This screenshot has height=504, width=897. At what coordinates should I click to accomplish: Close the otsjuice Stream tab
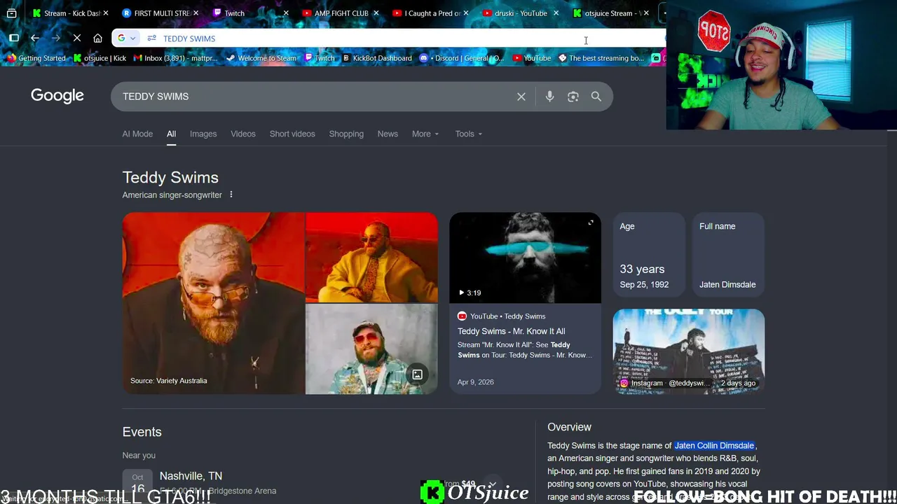click(646, 13)
